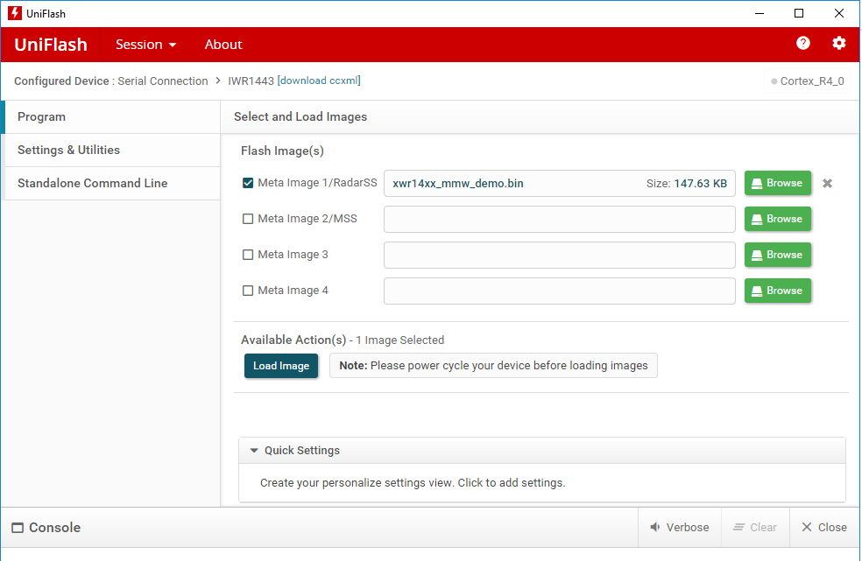
Task: Click the Clear lines icon
Action: click(738, 528)
